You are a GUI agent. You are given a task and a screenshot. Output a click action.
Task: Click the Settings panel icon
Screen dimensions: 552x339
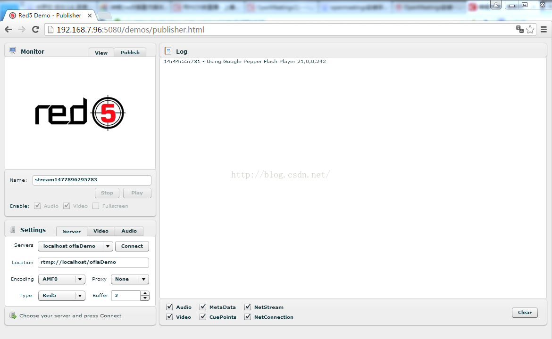(x=13, y=230)
